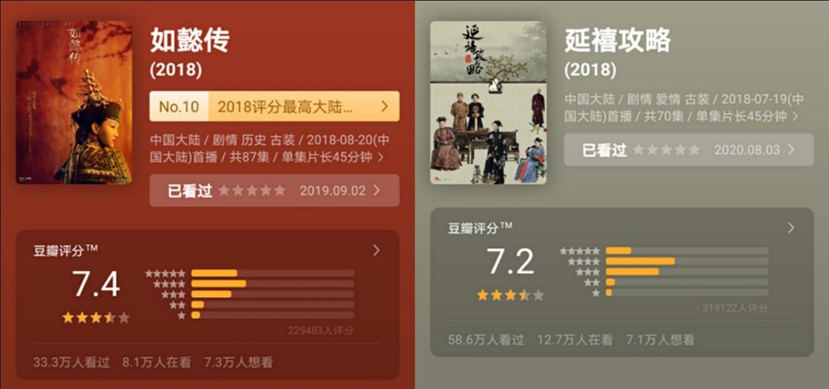Viewport: 829px width, 389px height.
Task: Tap the 如懿传 personal star rating row
Action: pyautogui.click(x=252, y=191)
